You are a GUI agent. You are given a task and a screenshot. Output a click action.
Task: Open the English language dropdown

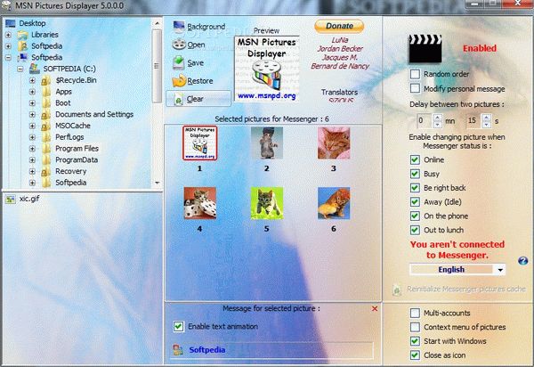tap(500, 269)
